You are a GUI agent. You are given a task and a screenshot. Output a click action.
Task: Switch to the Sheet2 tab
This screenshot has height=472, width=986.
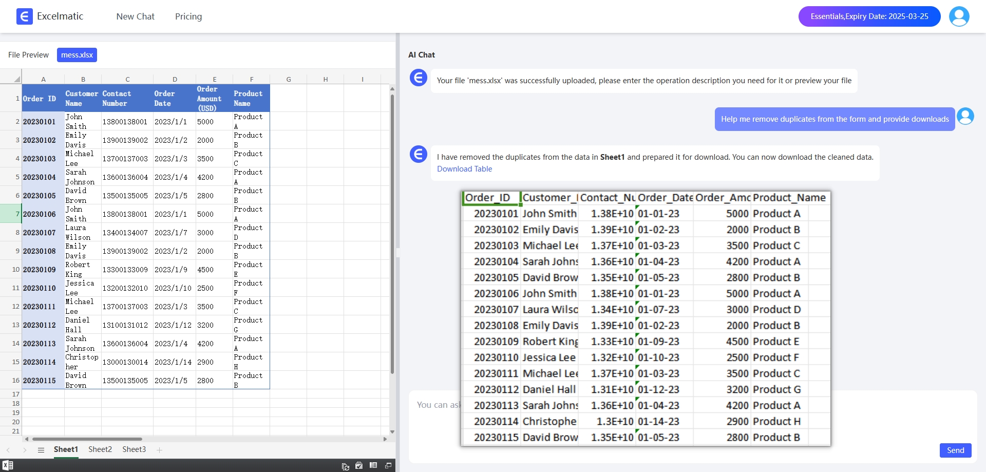[100, 449]
